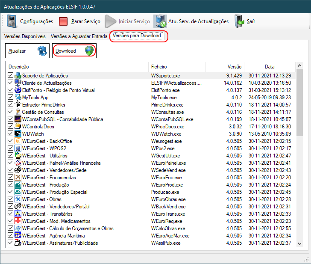
Task: Click the Sair exit door icon
Action: 239,21
